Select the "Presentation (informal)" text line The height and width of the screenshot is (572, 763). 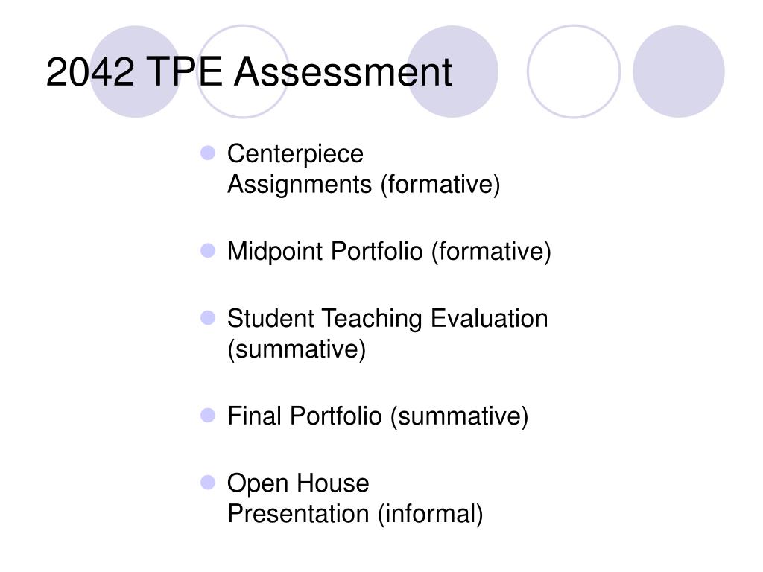pyautogui.click(x=355, y=514)
